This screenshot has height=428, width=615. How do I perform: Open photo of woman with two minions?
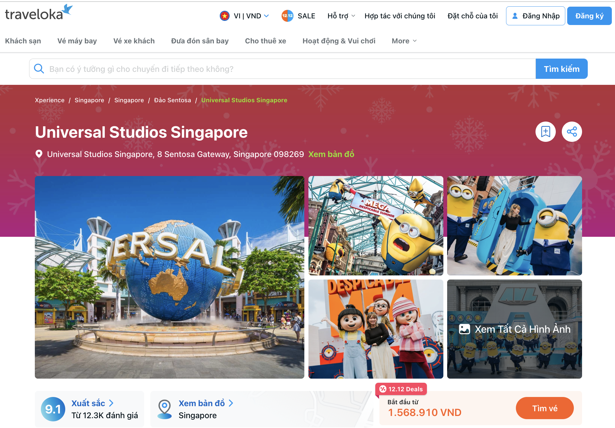coord(515,226)
